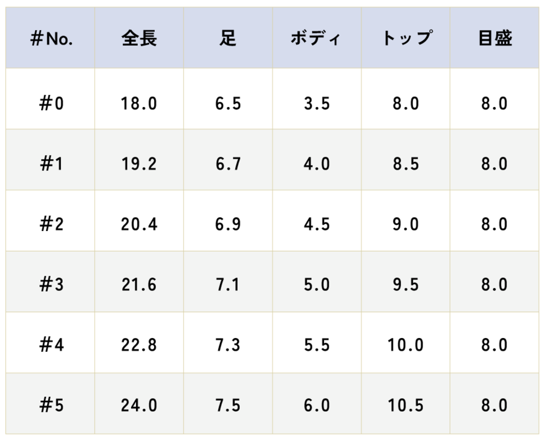Click the ボディ column header

317,39
